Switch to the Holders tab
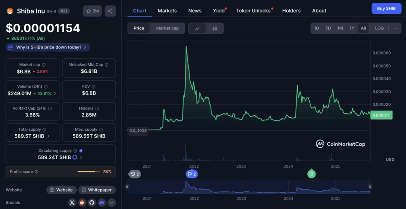406x209 pixels. [x=291, y=11]
